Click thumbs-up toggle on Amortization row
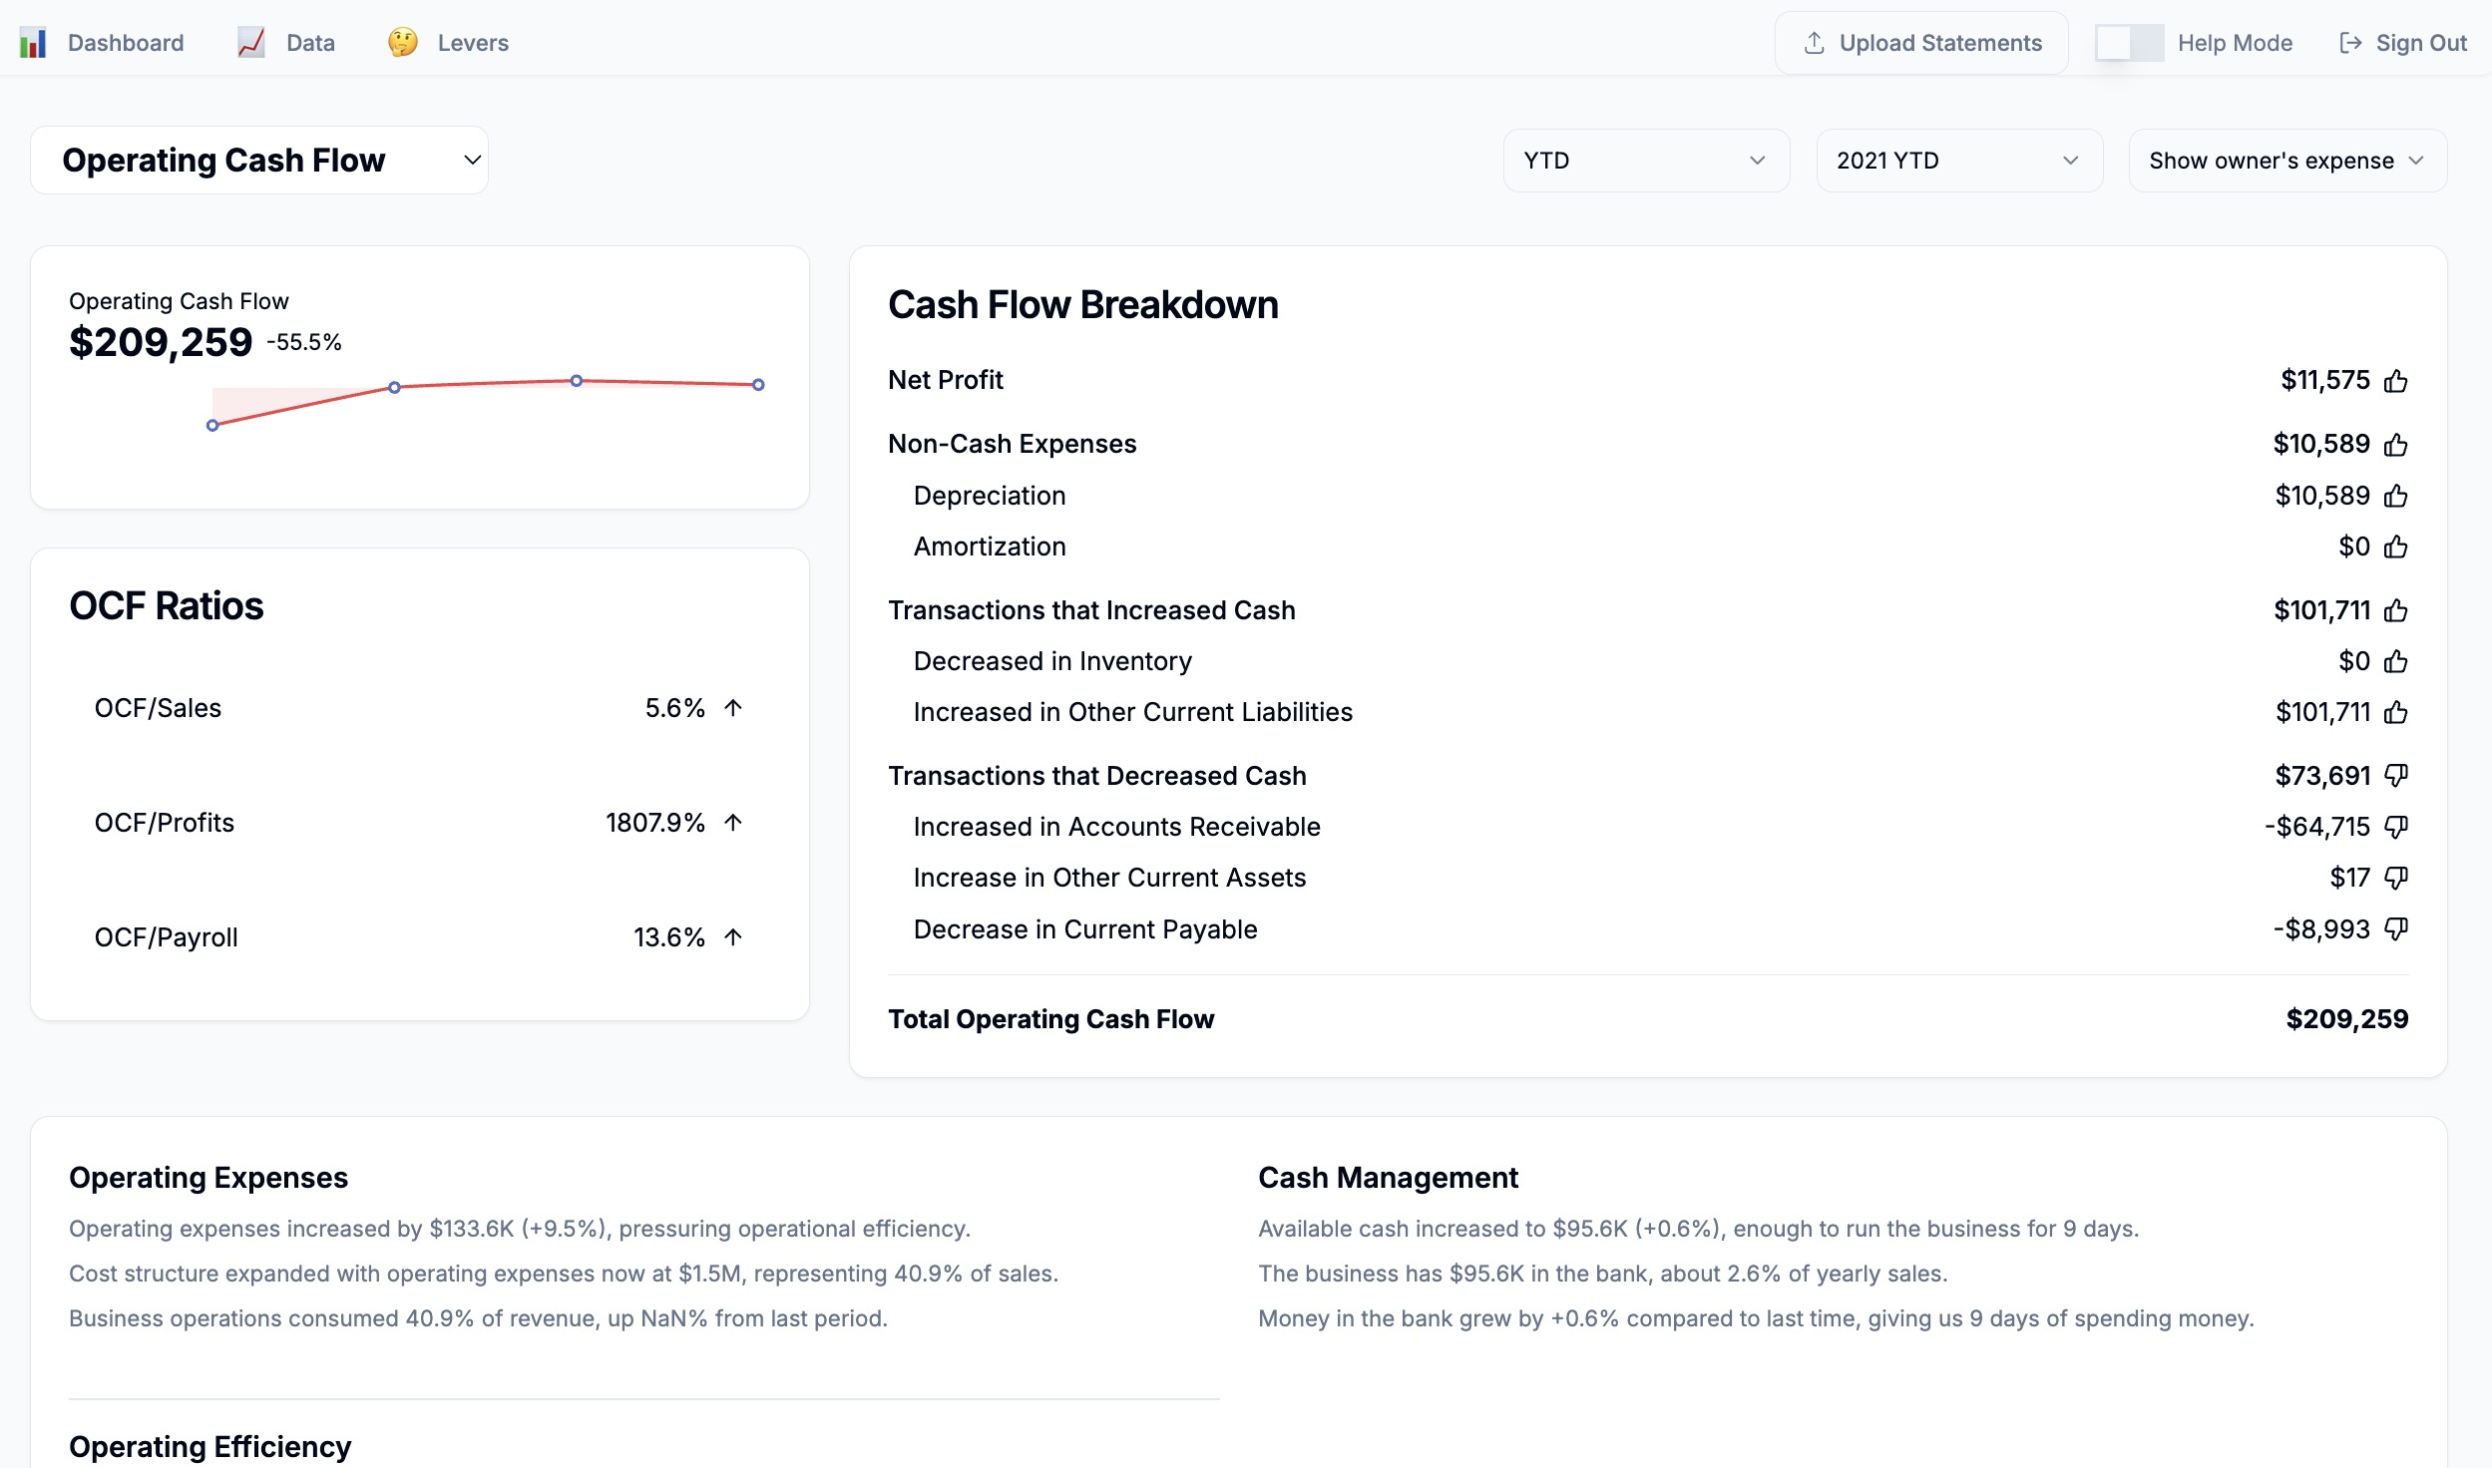This screenshot has width=2492, height=1468. pyautogui.click(x=2395, y=548)
